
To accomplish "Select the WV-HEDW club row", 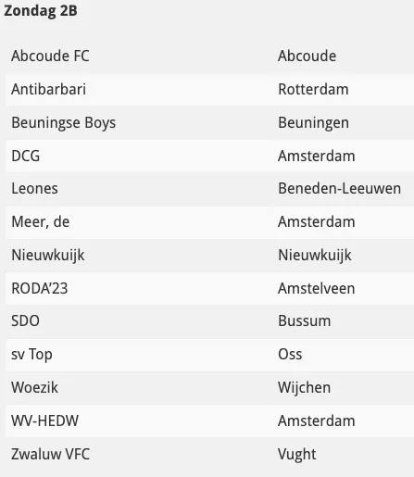I will [x=209, y=421].
